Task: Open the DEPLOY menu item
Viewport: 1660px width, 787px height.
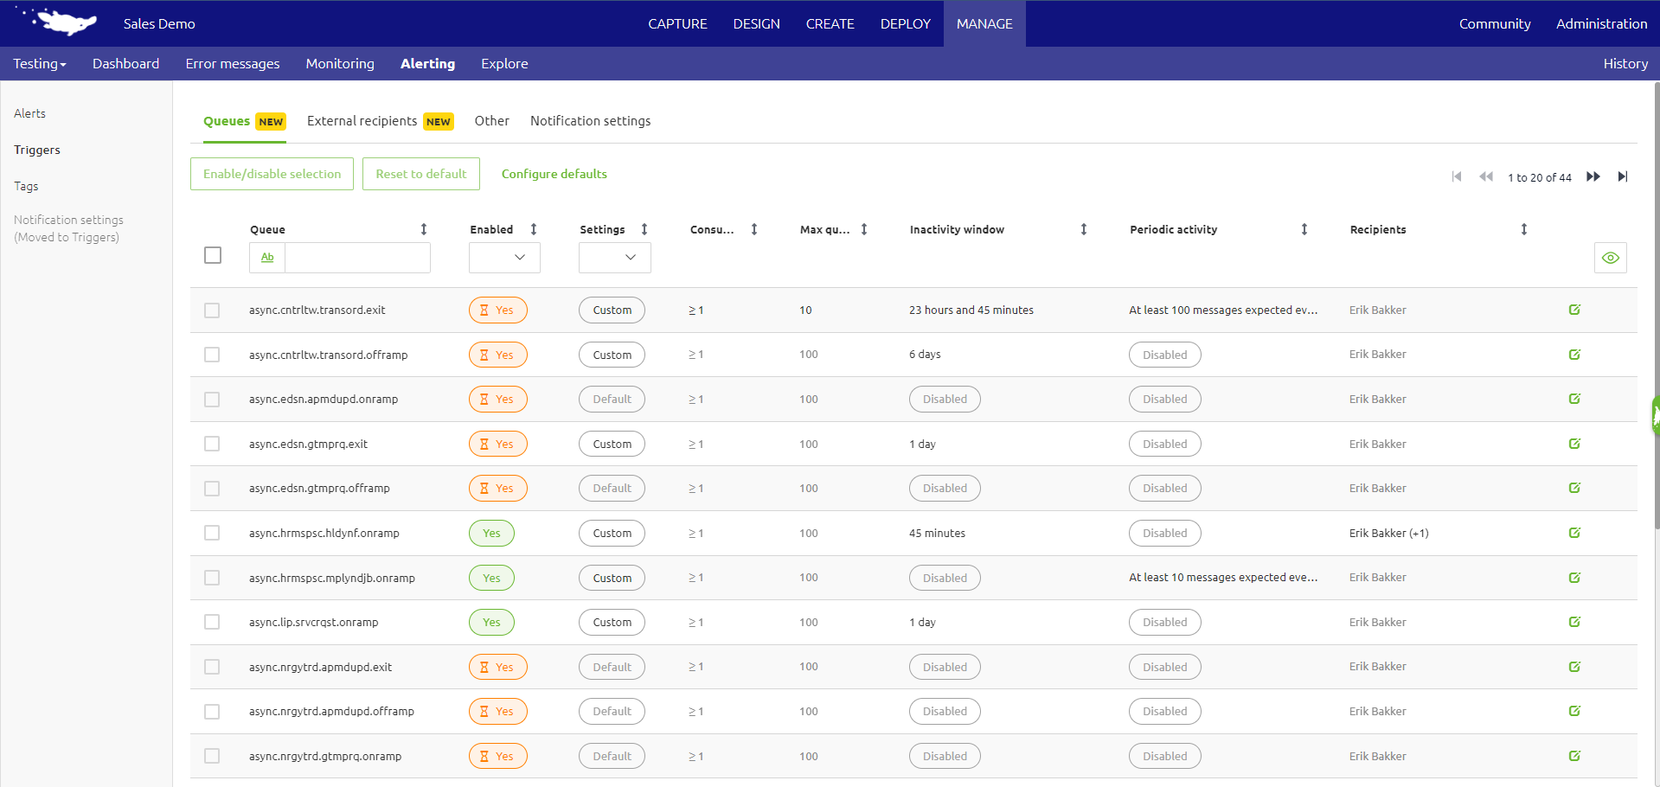Action: [x=905, y=23]
